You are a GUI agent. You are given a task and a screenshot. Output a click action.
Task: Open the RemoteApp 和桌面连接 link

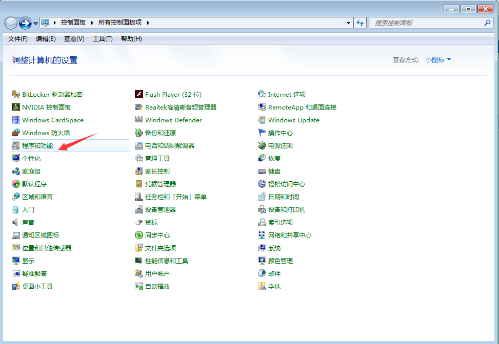[303, 107]
